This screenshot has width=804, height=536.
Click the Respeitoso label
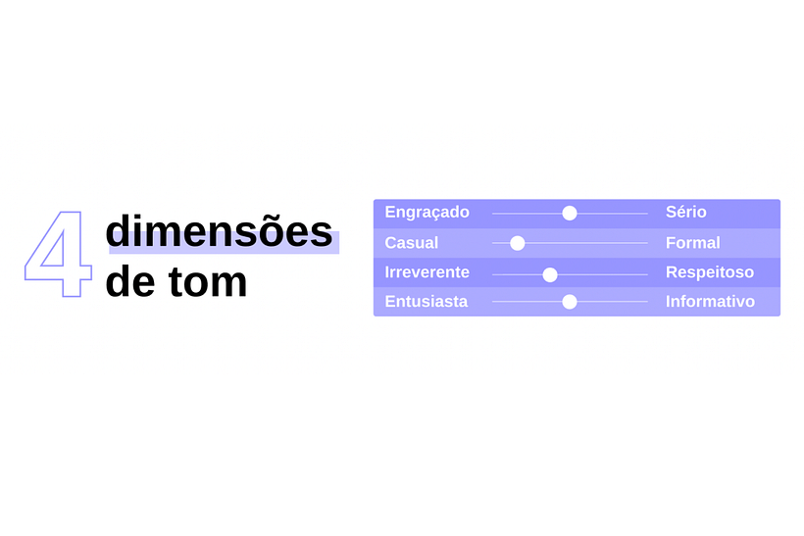click(710, 272)
